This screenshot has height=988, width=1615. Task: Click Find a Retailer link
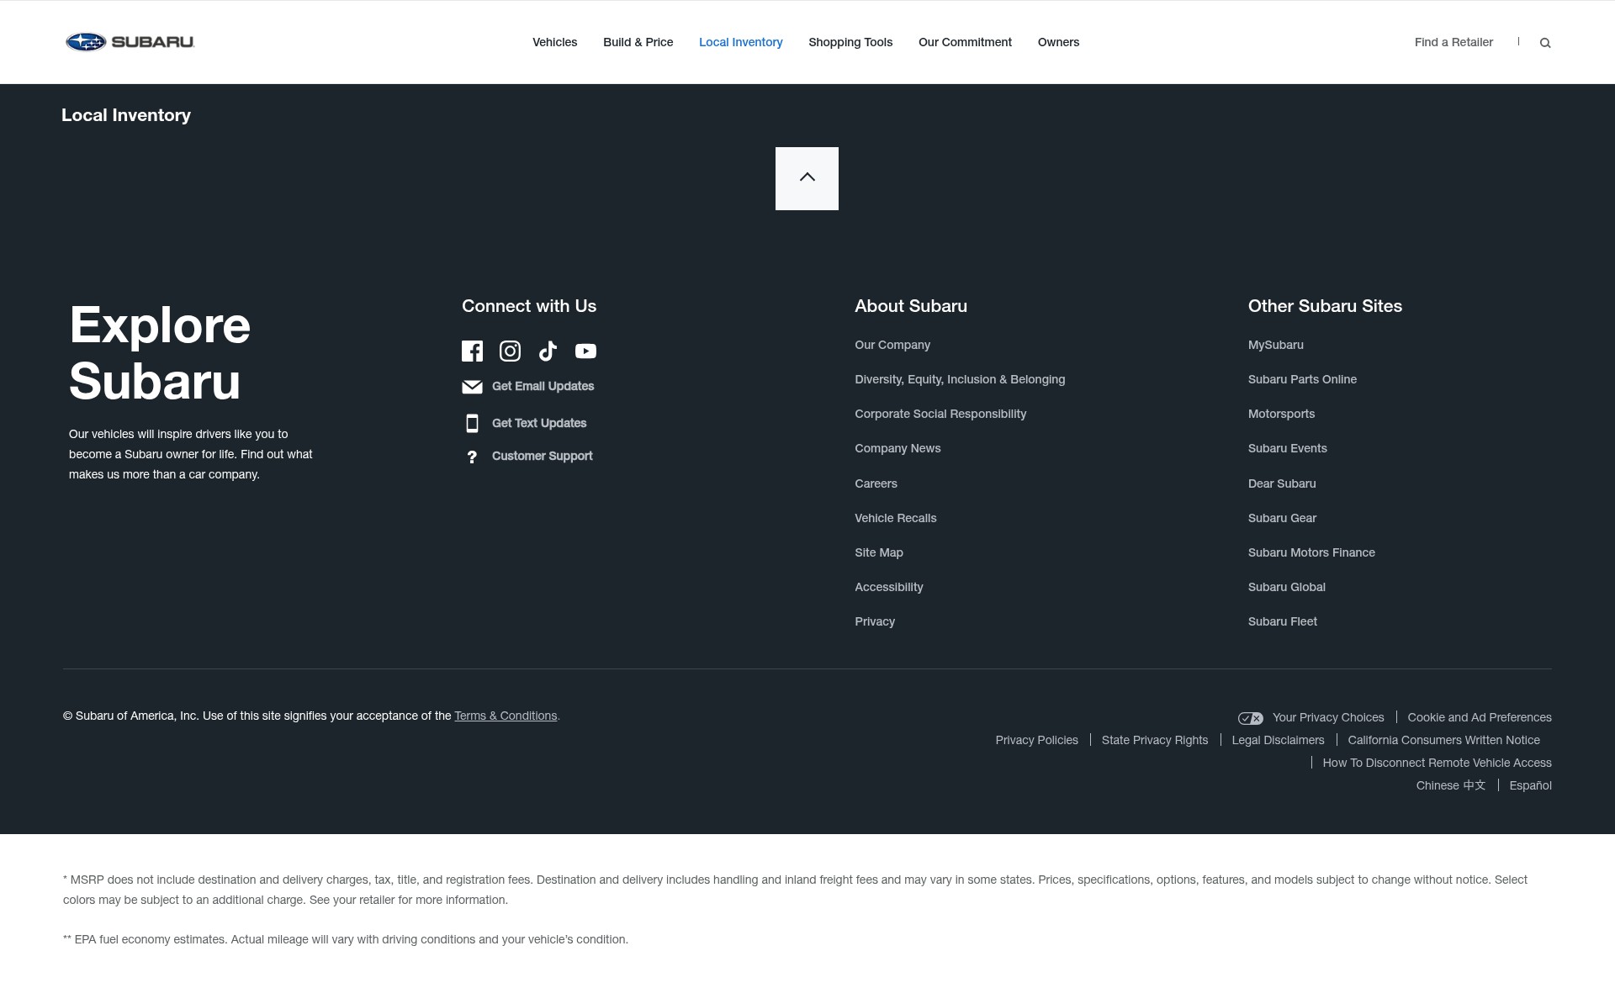point(1453,42)
